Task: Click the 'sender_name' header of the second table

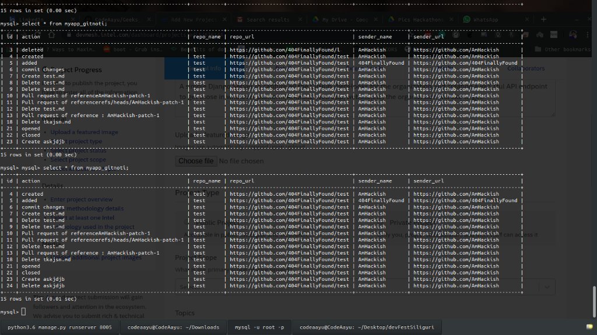Action: coord(375,181)
